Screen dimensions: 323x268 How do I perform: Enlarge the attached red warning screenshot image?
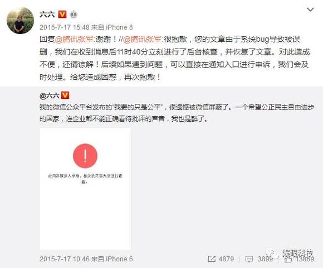coord(85,189)
